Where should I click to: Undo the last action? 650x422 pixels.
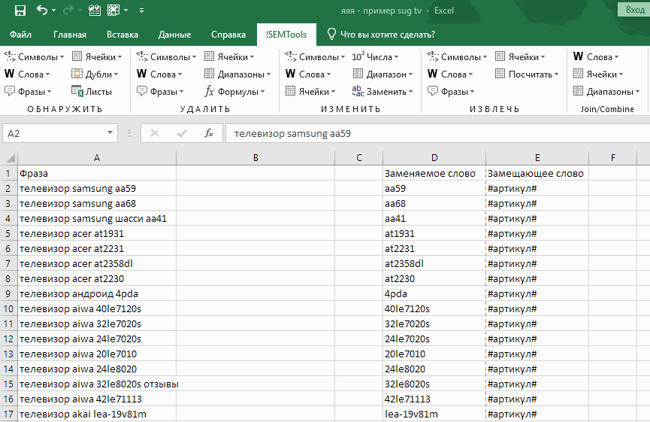coord(42,10)
